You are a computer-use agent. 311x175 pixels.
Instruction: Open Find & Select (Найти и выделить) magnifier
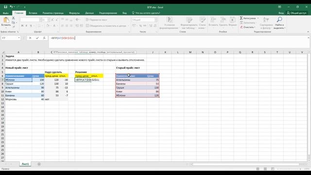tap(279, 23)
